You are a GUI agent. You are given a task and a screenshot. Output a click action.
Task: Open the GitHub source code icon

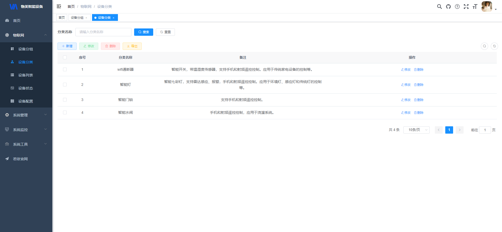coord(448,7)
